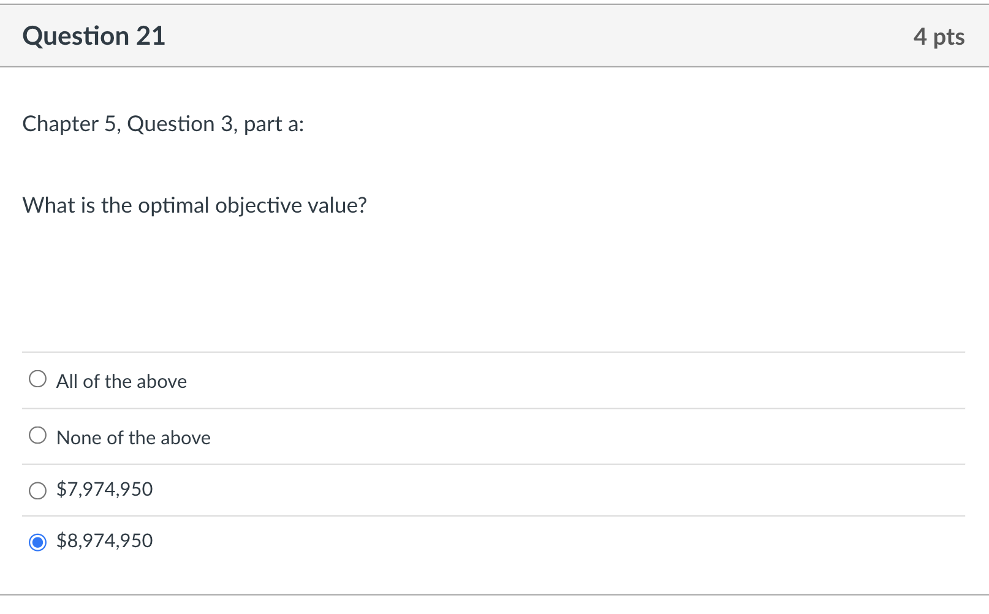The image size is (989, 614).
Task: Click the 'What is the optimal objective value?' prompt
Action: 194,205
